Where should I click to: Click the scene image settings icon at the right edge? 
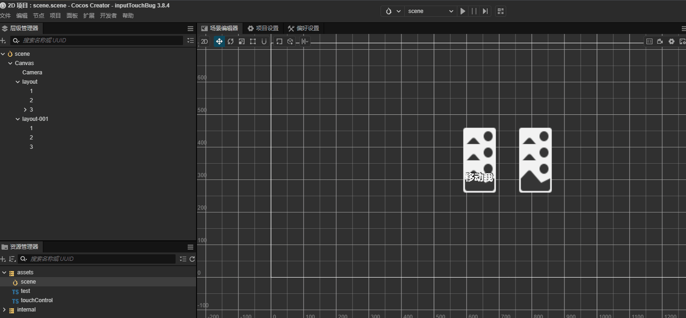(x=682, y=41)
